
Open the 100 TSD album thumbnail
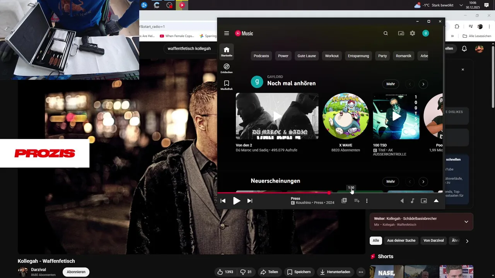tap(396, 116)
